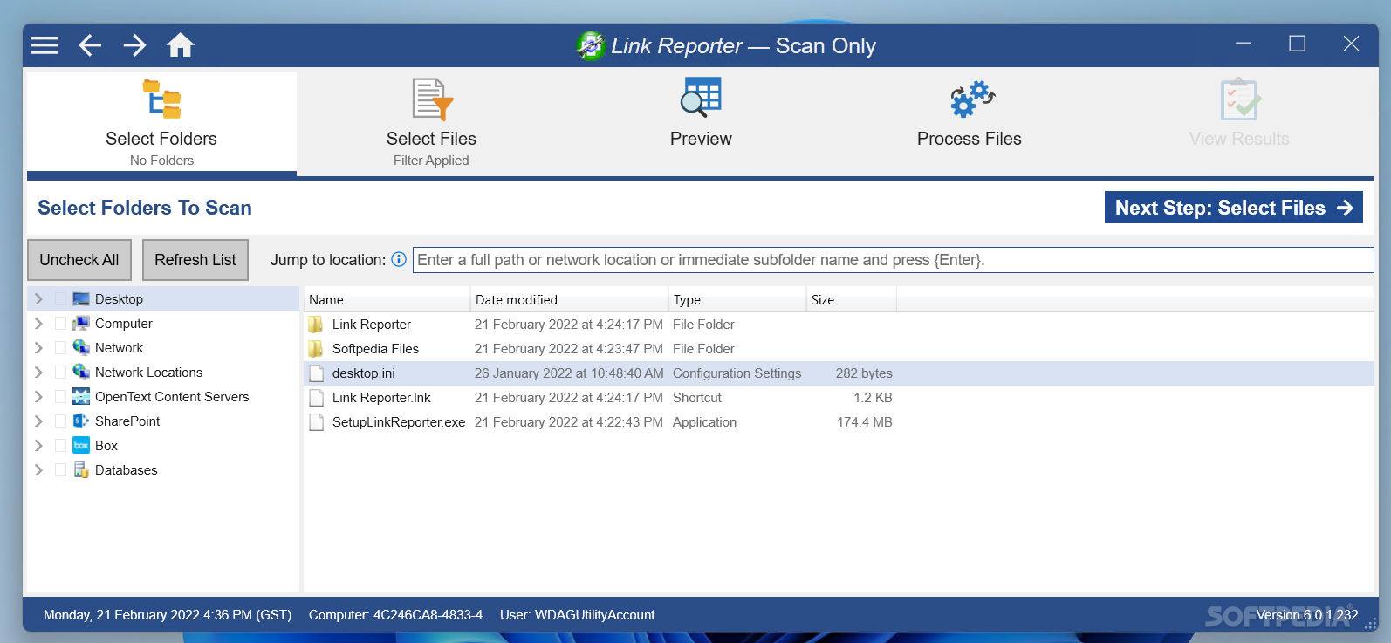The image size is (1391, 643).
Task: Go to the Home screen
Action: tap(181, 45)
